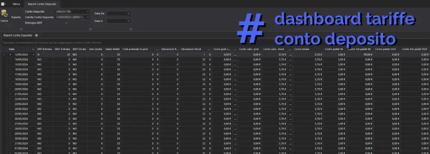Screen dimensions: 430x154
Task: Select the 'SI' cell in DDT Entrata column
Action: pos(45,55)
